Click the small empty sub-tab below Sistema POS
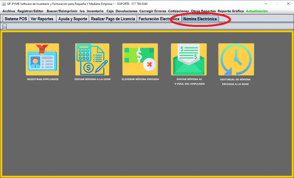 tap(5, 26)
